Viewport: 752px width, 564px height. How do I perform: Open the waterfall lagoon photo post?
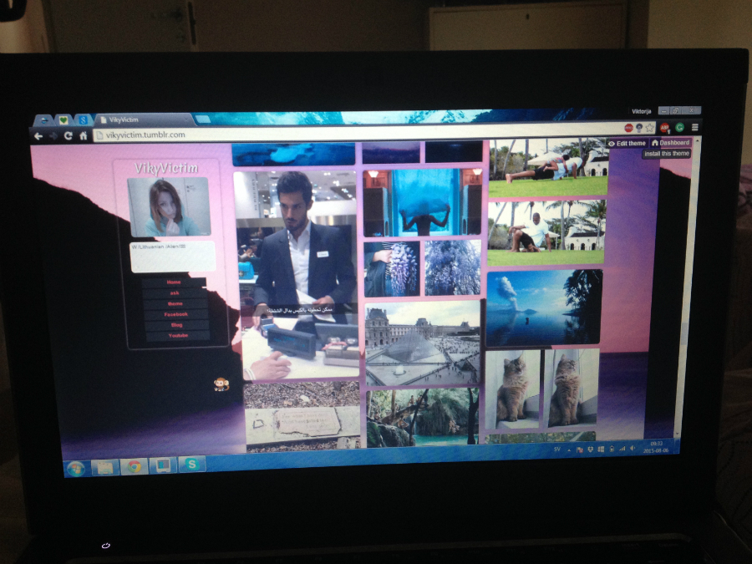423,417
